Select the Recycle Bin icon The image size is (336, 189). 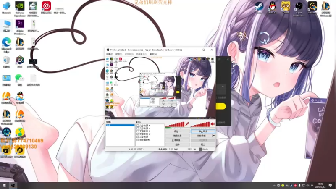[6, 62]
